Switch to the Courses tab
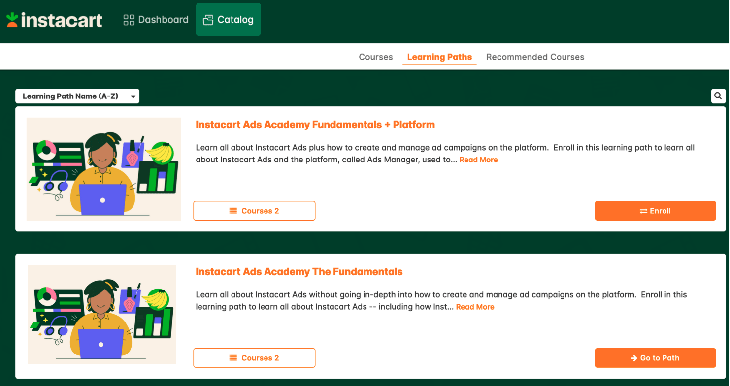The width and height of the screenshot is (730, 386). (376, 57)
